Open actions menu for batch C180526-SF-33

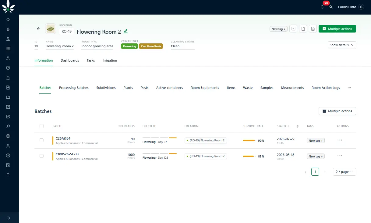coord(340,156)
